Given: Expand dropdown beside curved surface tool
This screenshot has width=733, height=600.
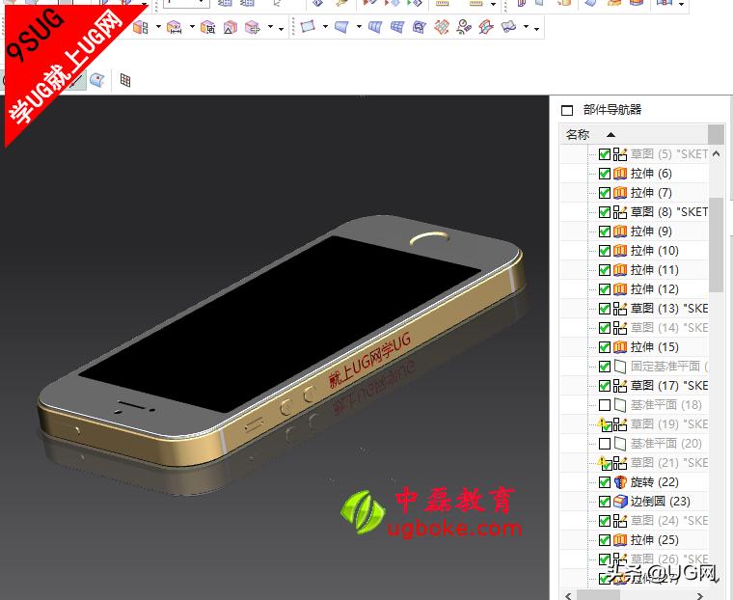Looking at the screenshot, I should pyautogui.click(x=359, y=27).
